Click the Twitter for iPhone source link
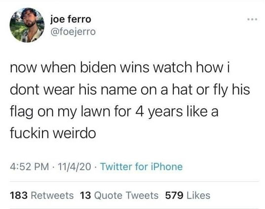The width and height of the screenshot is (265, 209). [141, 167]
